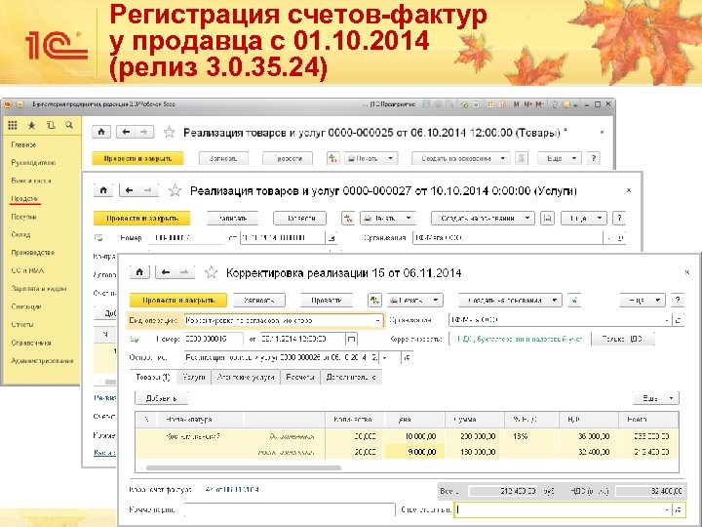Open the history icon in sidebar header
The image size is (702, 527).
tap(51, 126)
